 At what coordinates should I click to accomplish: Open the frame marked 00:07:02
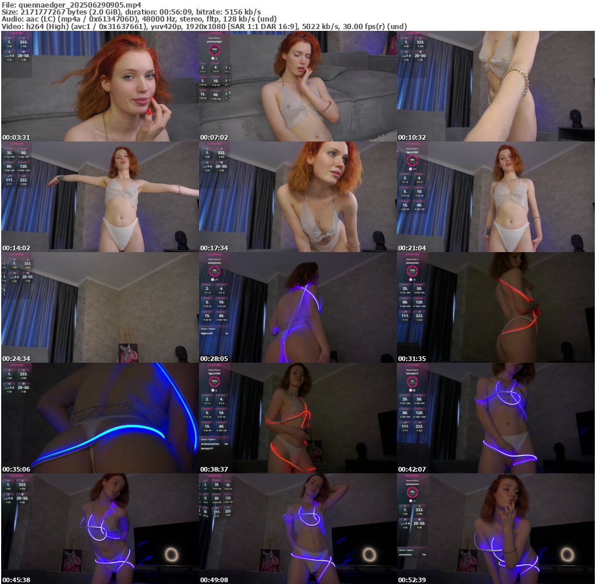click(297, 86)
